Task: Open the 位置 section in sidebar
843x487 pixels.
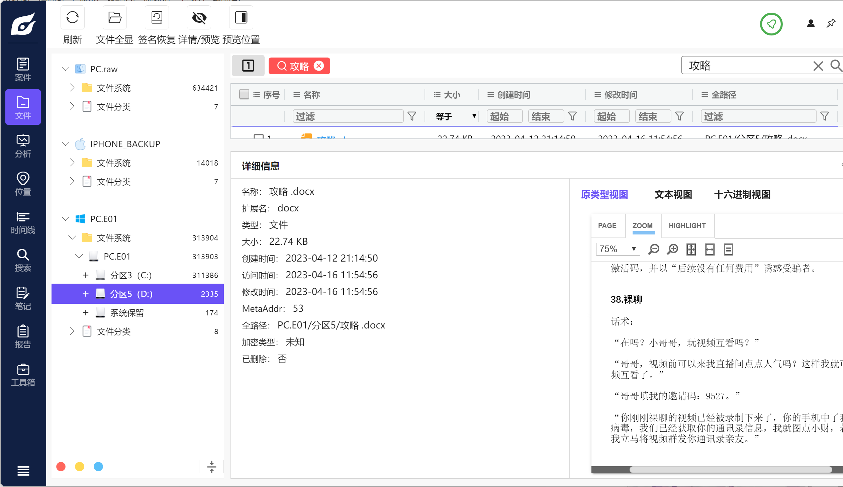Action: pos(23,184)
